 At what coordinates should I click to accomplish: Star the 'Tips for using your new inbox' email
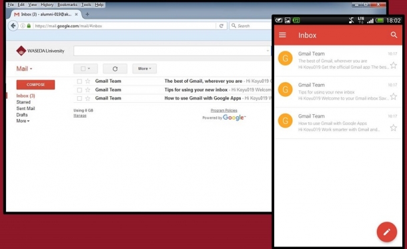(x=87, y=90)
